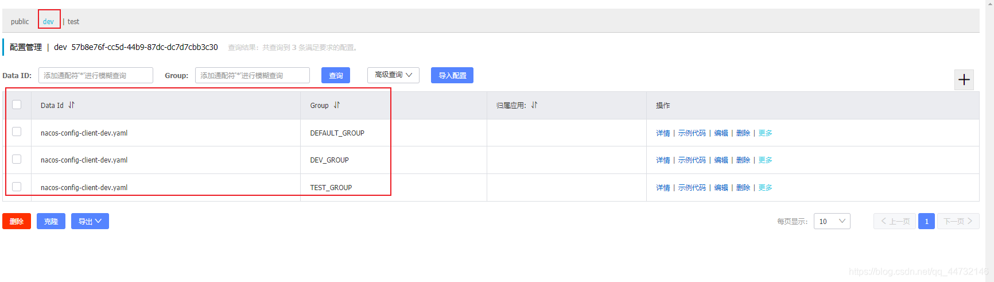Click the DEV_GROUP cell text

point(329,160)
